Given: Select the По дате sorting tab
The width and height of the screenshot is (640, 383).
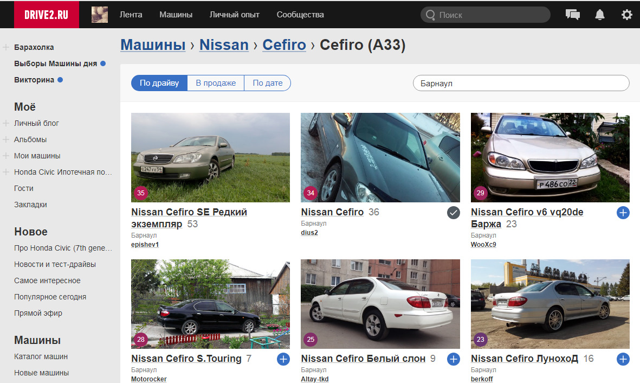Looking at the screenshot, I should [x=267, y=83].
